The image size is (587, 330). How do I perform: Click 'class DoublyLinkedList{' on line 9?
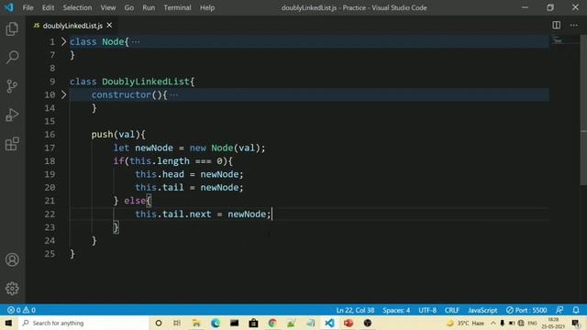pyautogui.click(x=132, y=82)
